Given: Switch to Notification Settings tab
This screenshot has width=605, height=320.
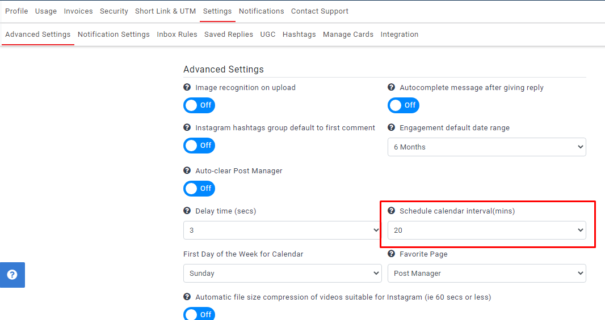Looking at the screenshot, I should point(114,35).
